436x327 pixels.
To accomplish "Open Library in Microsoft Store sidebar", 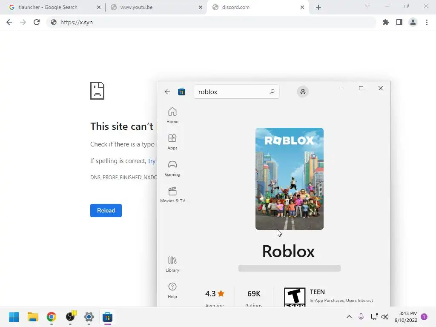I will (172, 264).
